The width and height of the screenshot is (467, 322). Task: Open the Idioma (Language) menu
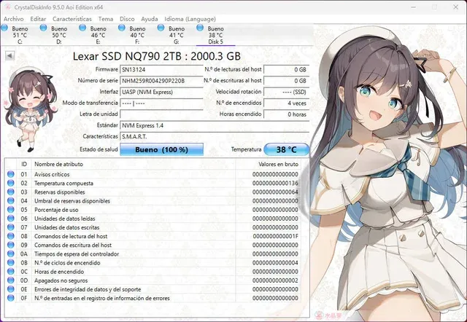point(190,19)
